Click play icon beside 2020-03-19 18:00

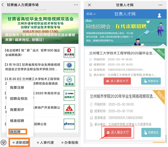(91, 59)
